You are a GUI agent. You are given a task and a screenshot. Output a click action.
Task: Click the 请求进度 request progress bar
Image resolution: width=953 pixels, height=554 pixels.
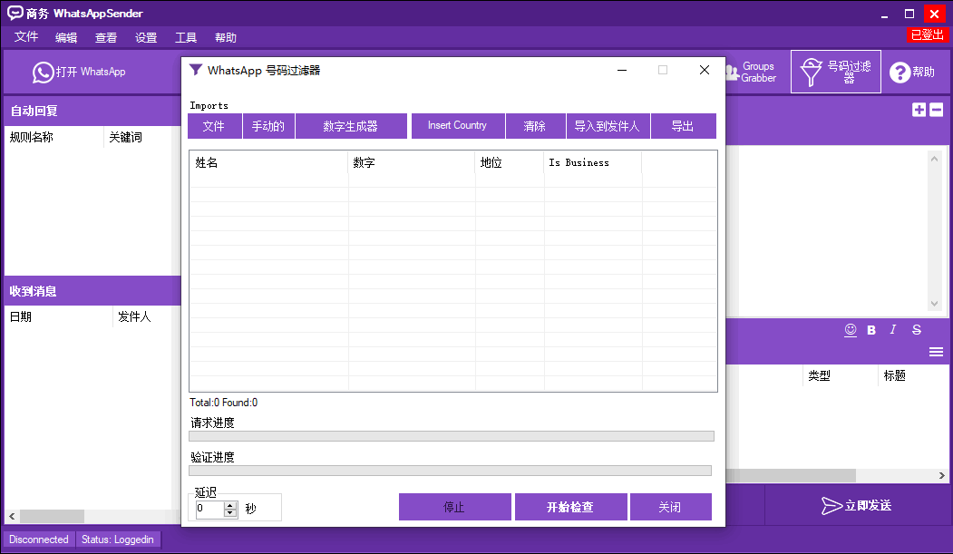(452, 436)
